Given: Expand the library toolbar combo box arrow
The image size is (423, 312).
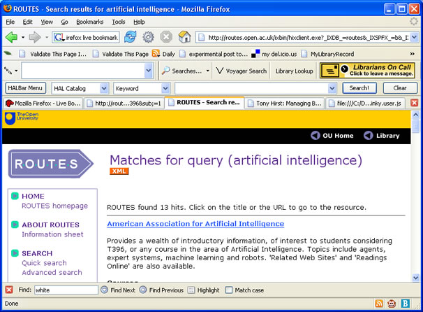Looking at the screenshot, I should pyautogui.click(x=149, y=71).
